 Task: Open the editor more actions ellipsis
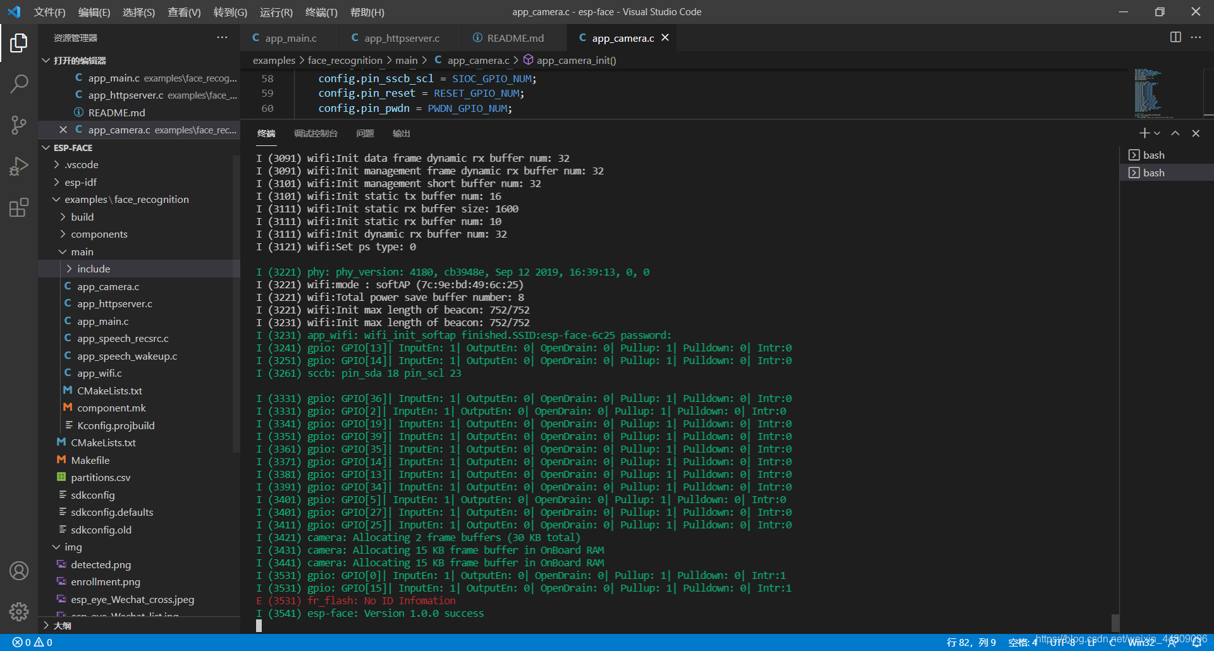(x=1196, y=37)
